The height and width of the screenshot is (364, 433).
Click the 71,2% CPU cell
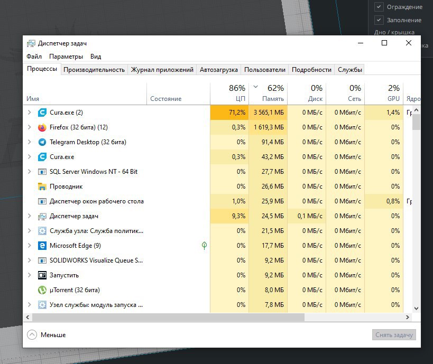pyautogui.click(x=229, y=113)
